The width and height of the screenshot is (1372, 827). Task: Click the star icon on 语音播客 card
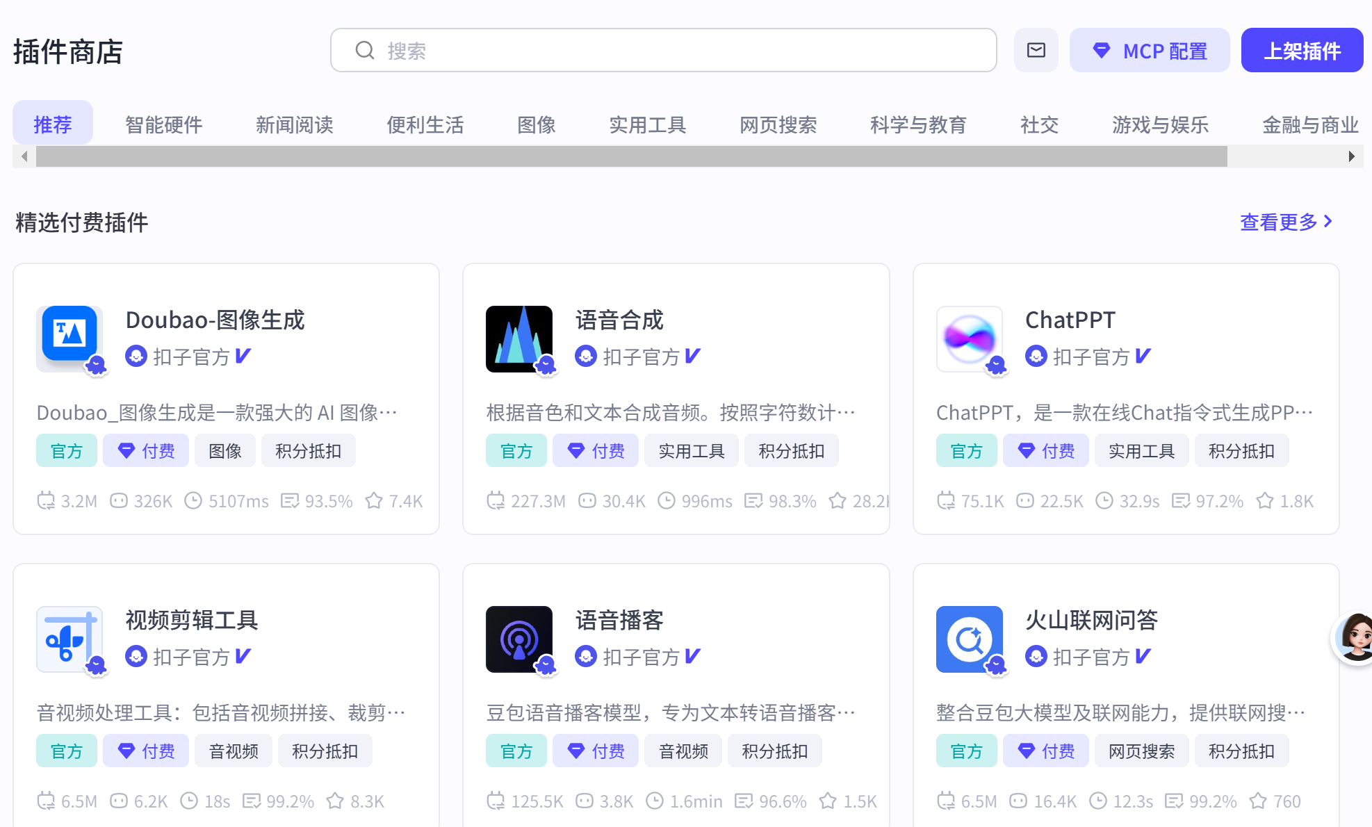(x=828, y=801)
